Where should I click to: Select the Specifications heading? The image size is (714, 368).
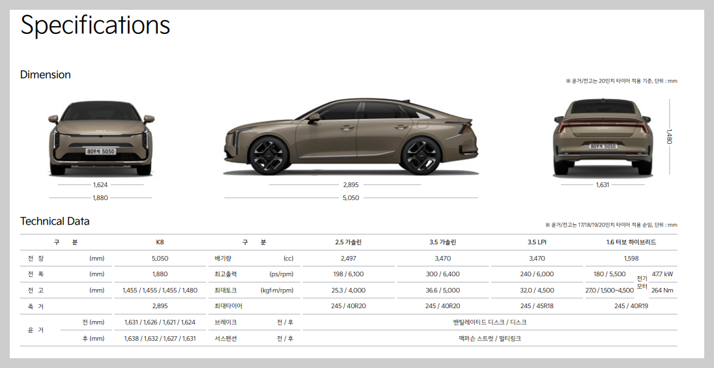(95, 25)
